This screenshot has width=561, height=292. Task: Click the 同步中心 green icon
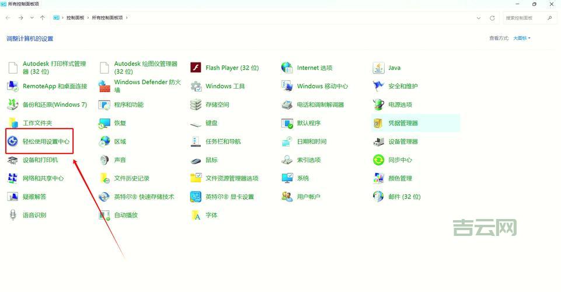click(378, 160)
